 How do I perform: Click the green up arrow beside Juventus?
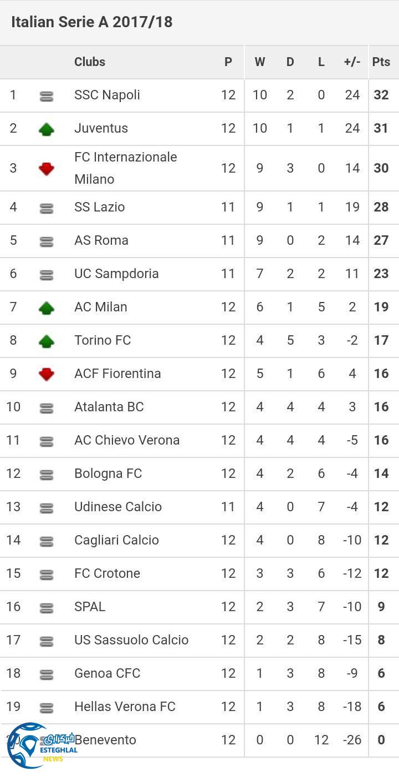pos(47,129)
